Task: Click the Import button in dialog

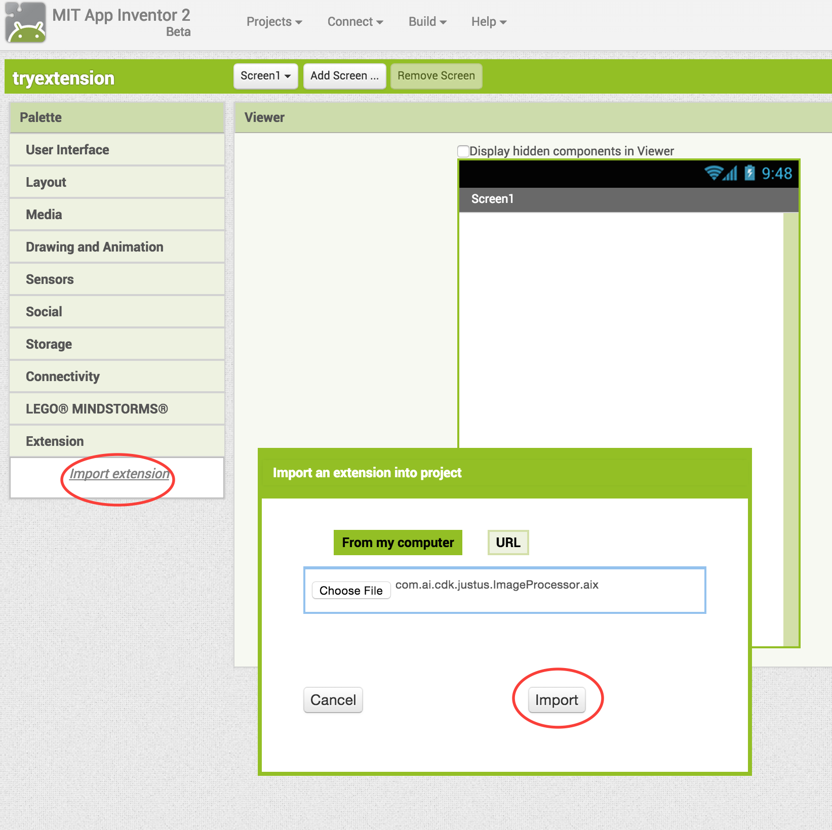Action: [x=557, y=700]
